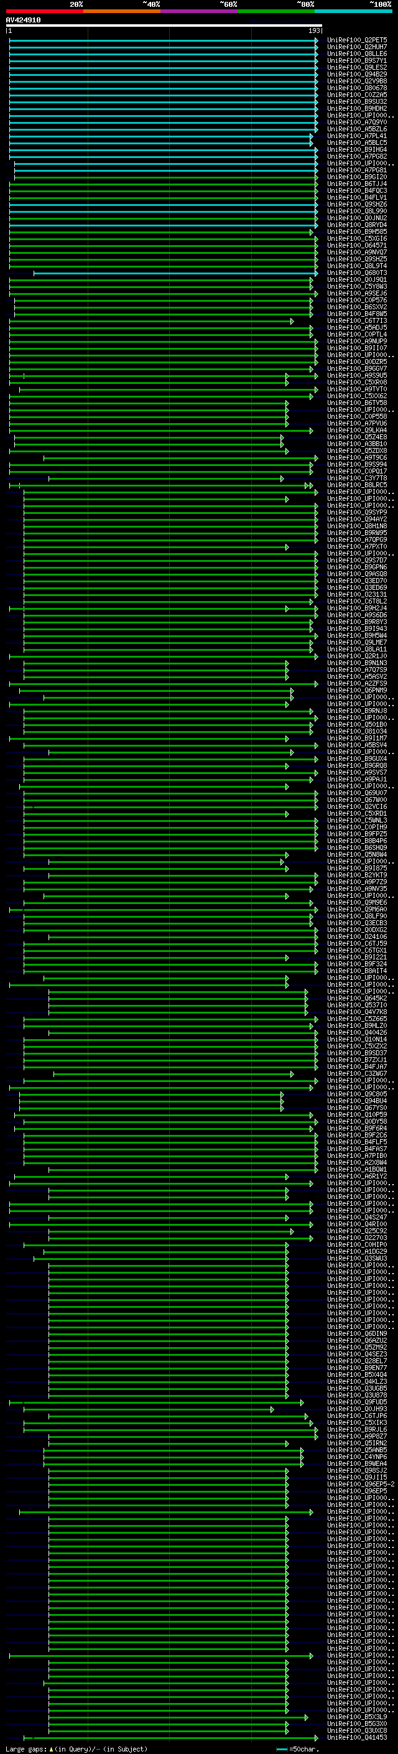
Task: Select hit label UniRef100_C0P576
Action: 357,301
